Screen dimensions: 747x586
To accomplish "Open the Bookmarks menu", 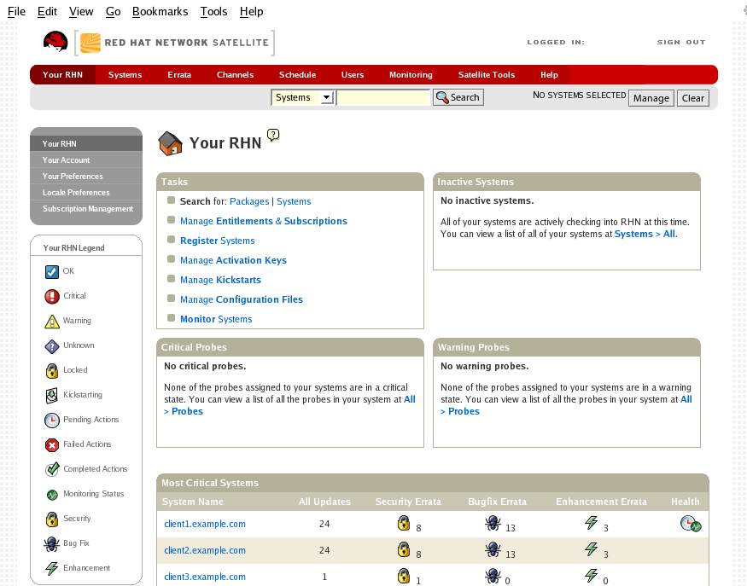I will click(160, 11).
